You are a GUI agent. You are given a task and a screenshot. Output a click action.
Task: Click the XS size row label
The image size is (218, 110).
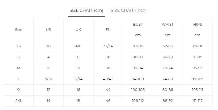tap(19, 46)
